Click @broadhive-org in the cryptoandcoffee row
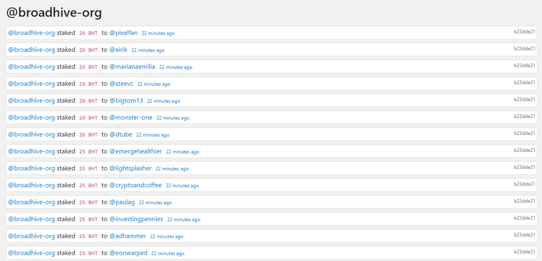The width and height of the screenshot is (542, 261). (x=32, y=185)
